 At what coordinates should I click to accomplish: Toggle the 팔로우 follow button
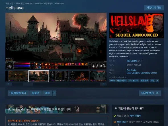tap(36, 93)
